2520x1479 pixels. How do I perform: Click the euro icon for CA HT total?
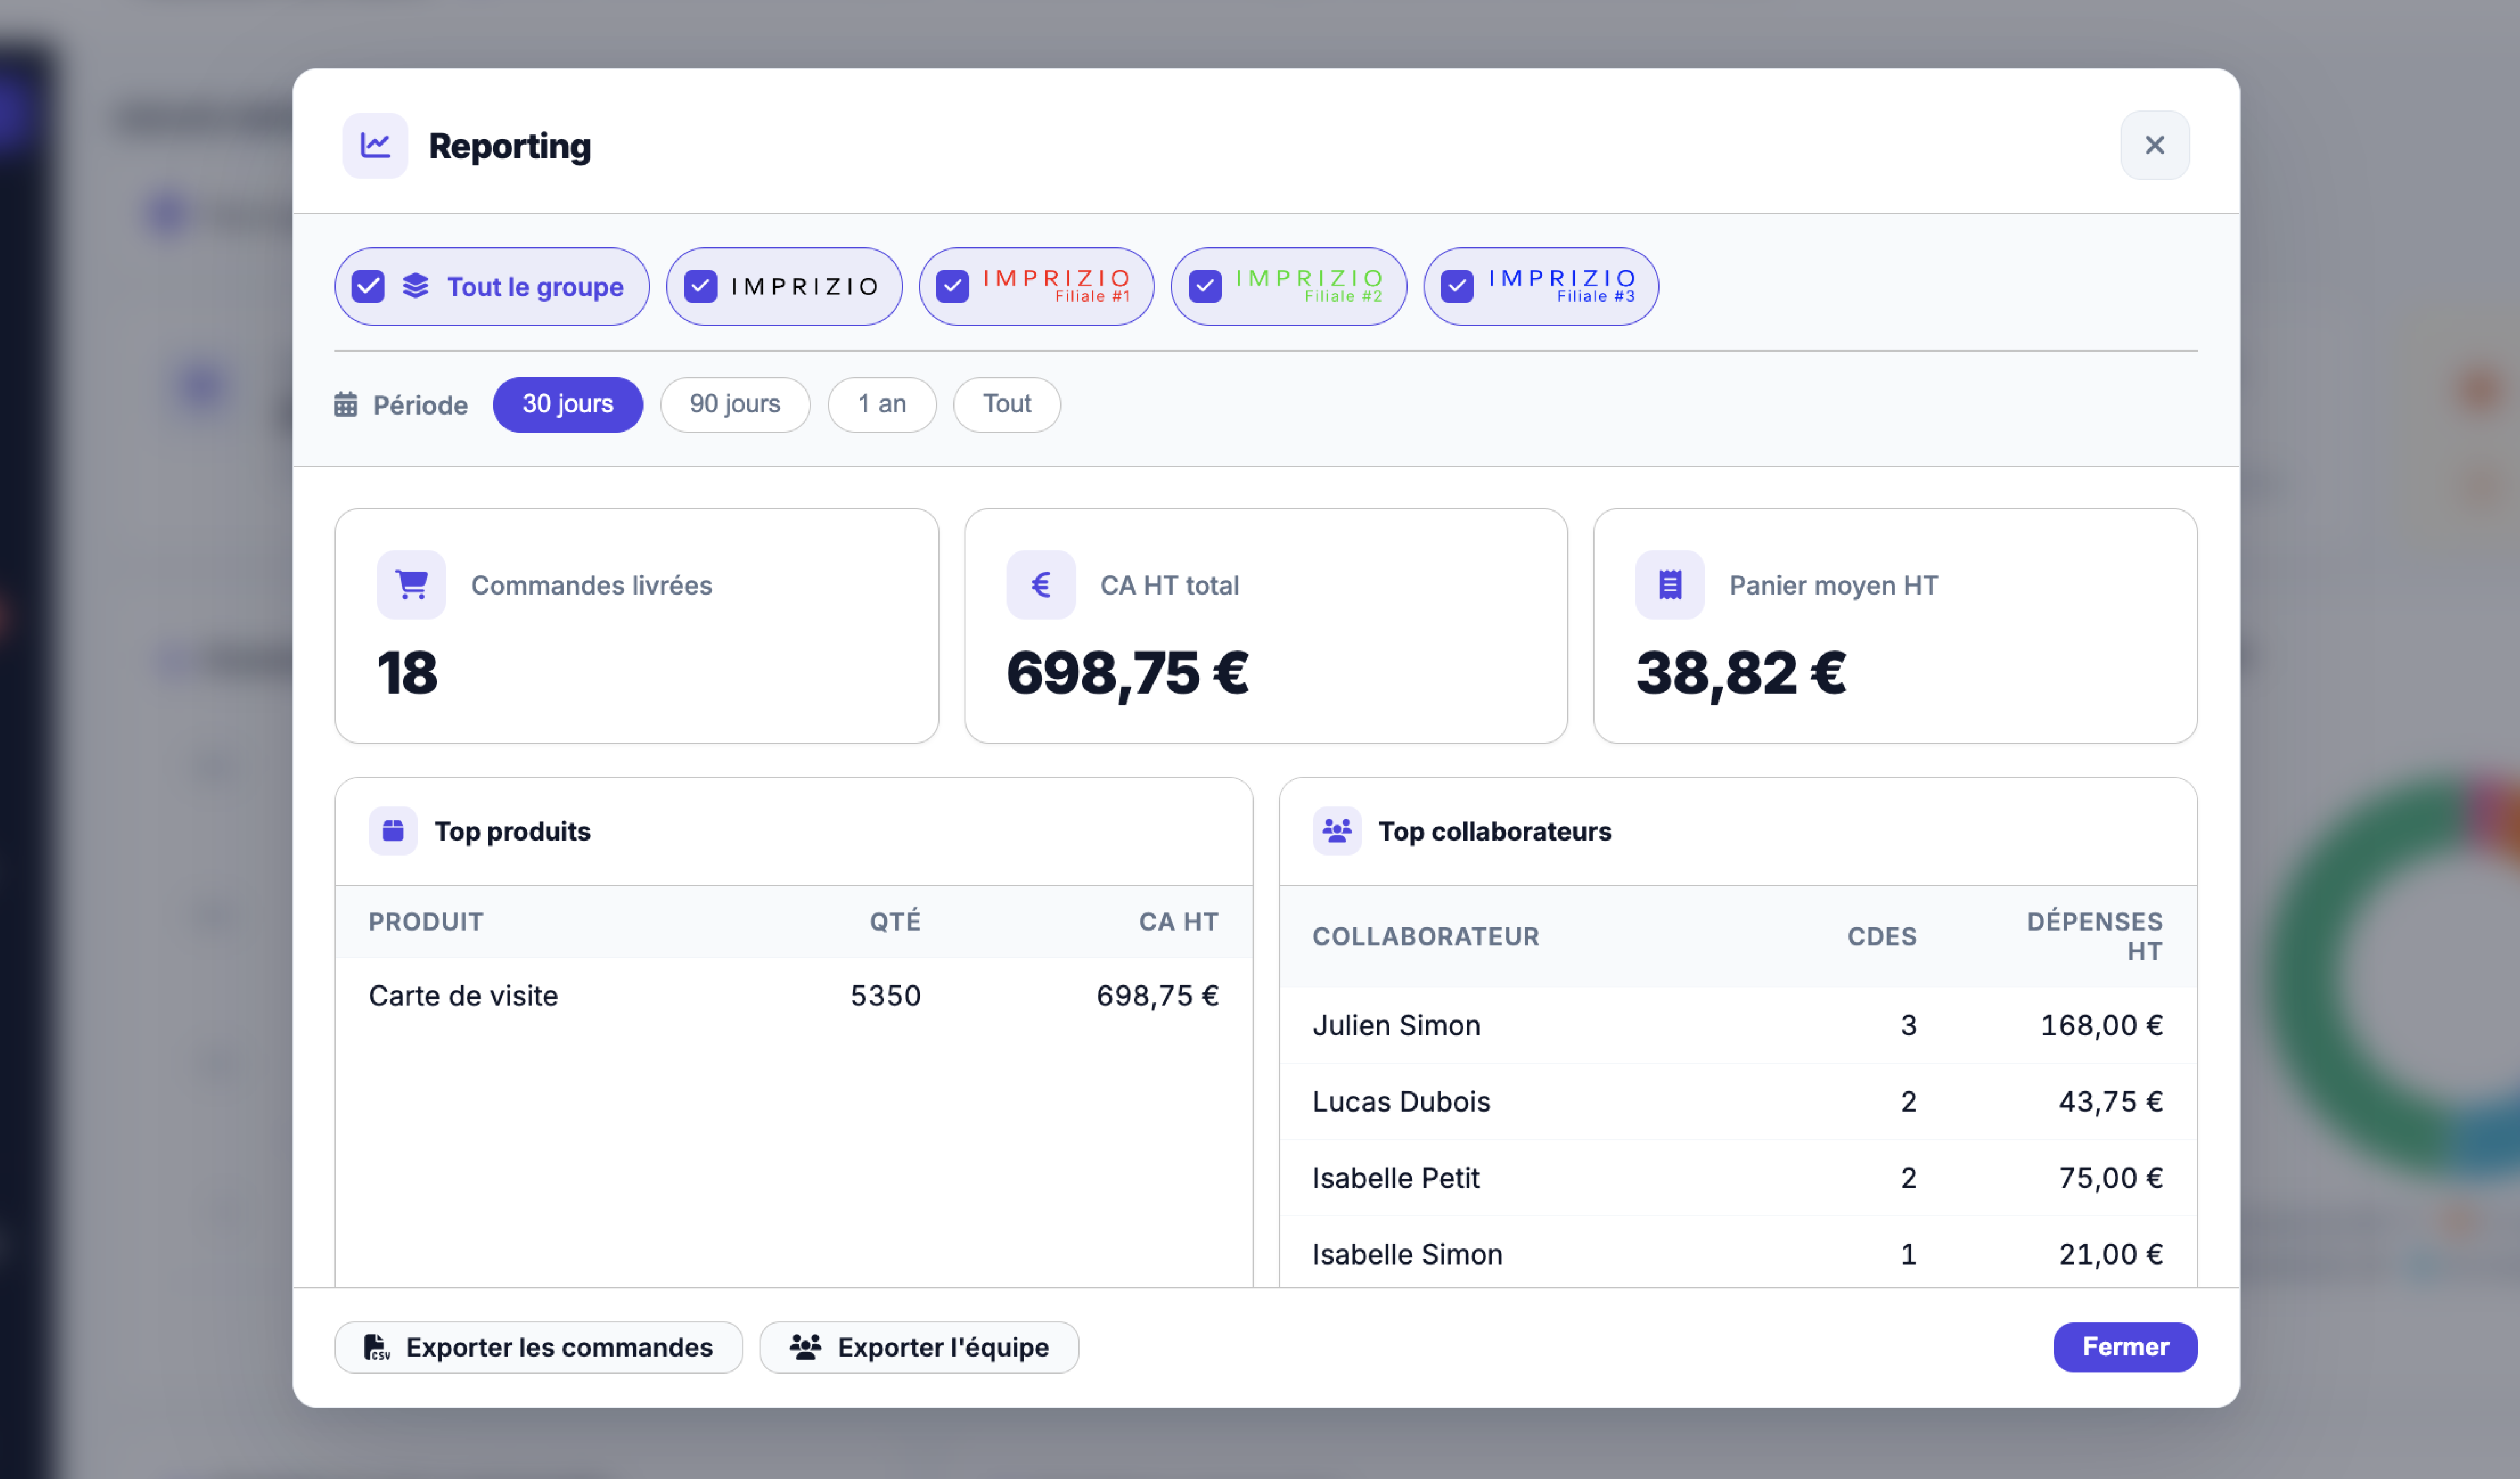[x=1041, y=585]
